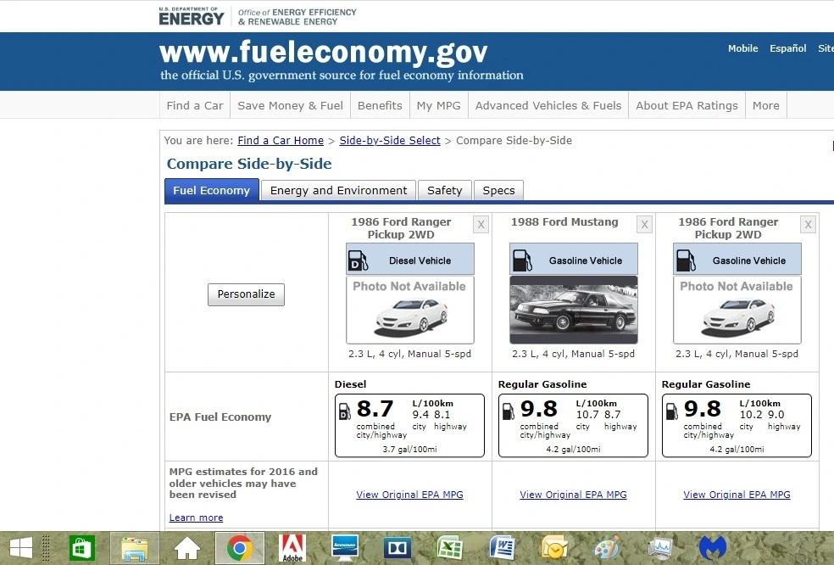This screenshot has height=565, width=834.
Task: Open the My MPG menu
Action: 439,105
